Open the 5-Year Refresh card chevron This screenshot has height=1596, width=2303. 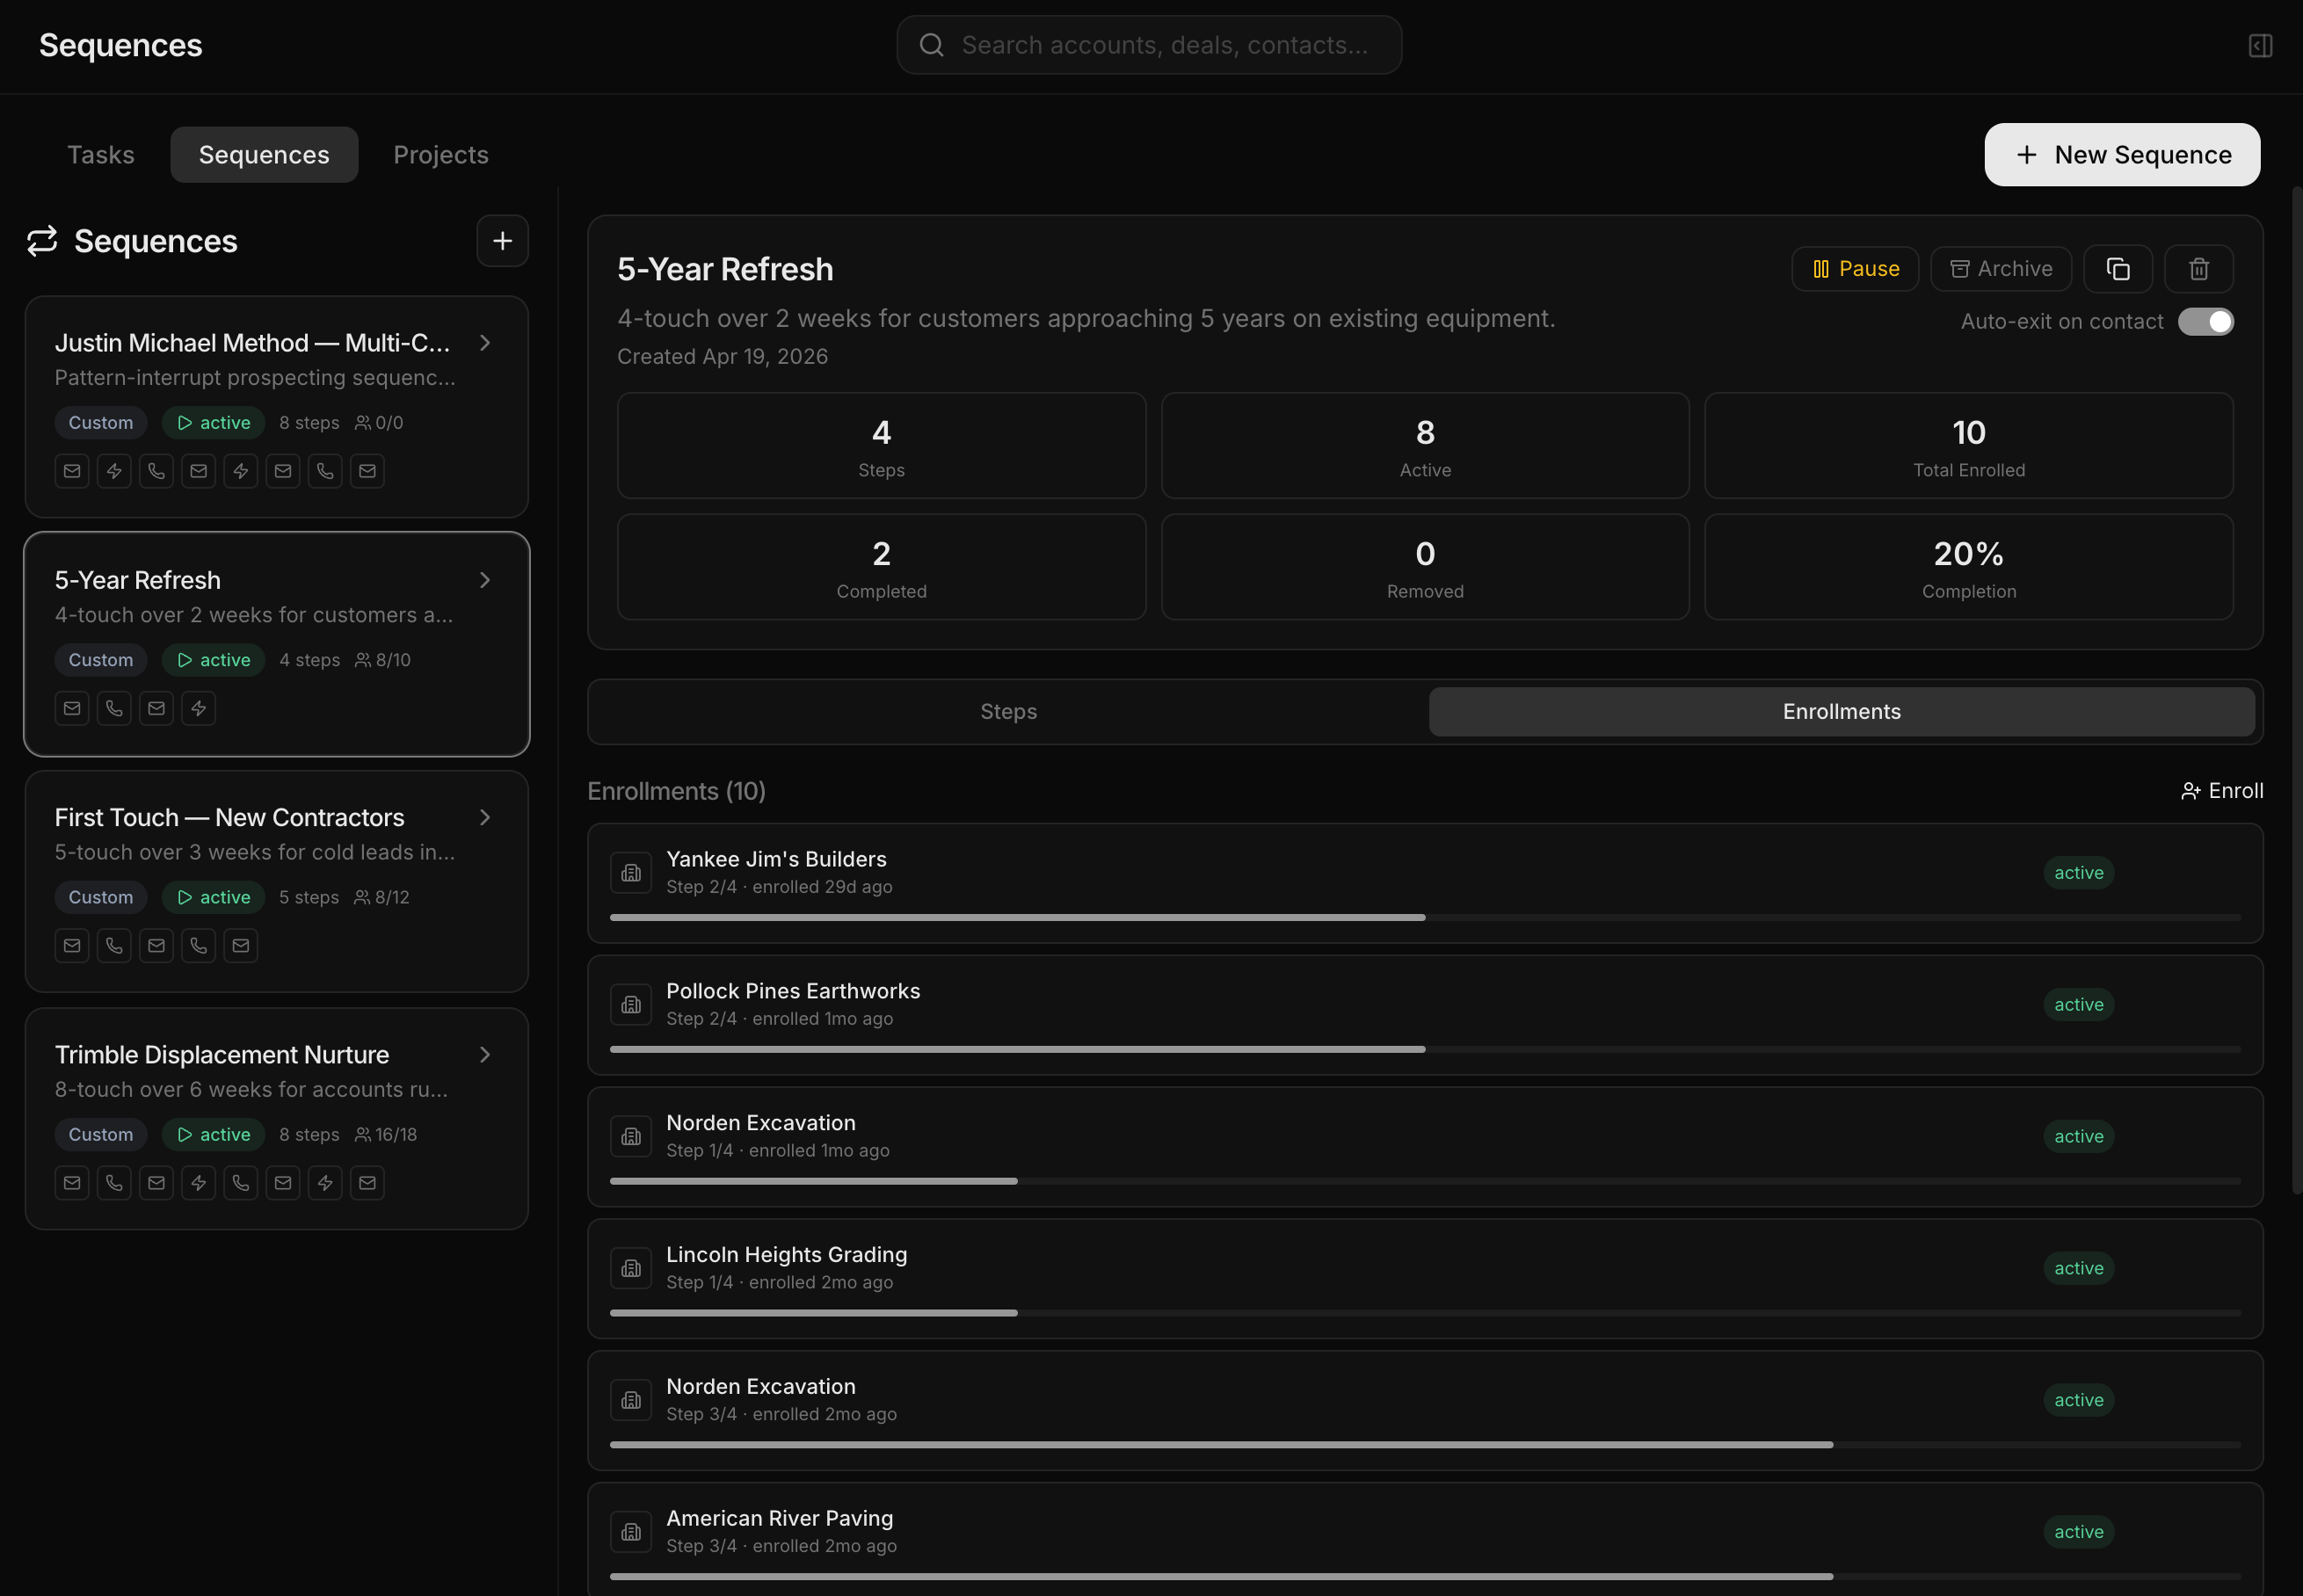pos(485,580)
